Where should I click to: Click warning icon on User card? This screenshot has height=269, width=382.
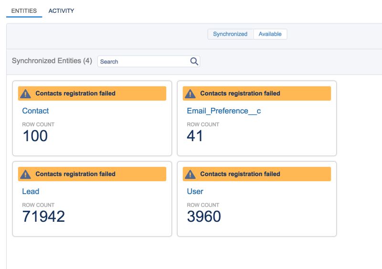[x=190, y=174]
